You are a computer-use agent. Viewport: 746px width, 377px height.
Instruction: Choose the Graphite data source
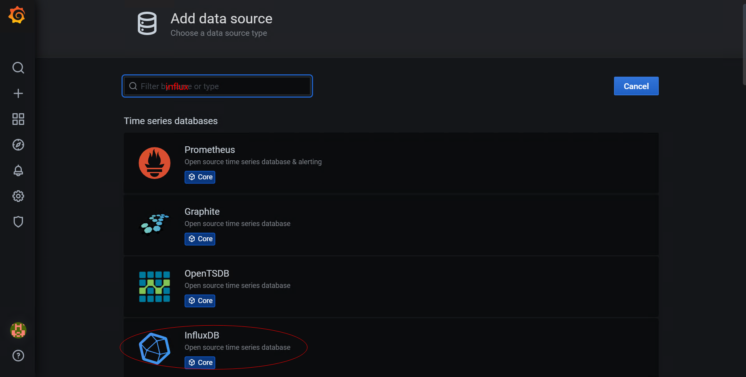tap(202, 212)
